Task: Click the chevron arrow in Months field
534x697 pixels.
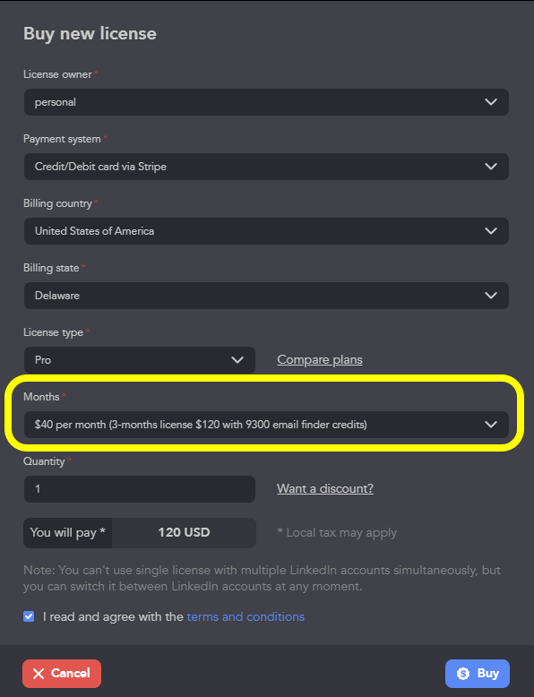Action: click(491, 424)
